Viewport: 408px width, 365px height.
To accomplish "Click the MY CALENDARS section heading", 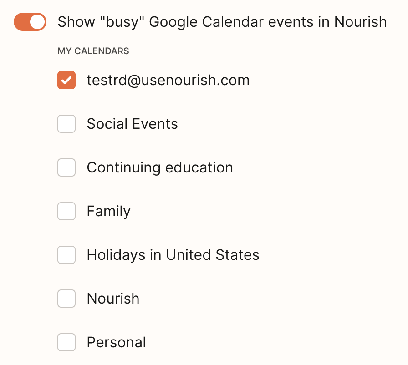I will tap(93, 51).
